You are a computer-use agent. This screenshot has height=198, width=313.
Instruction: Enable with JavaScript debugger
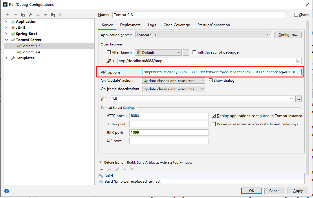(x=194, y=52)
